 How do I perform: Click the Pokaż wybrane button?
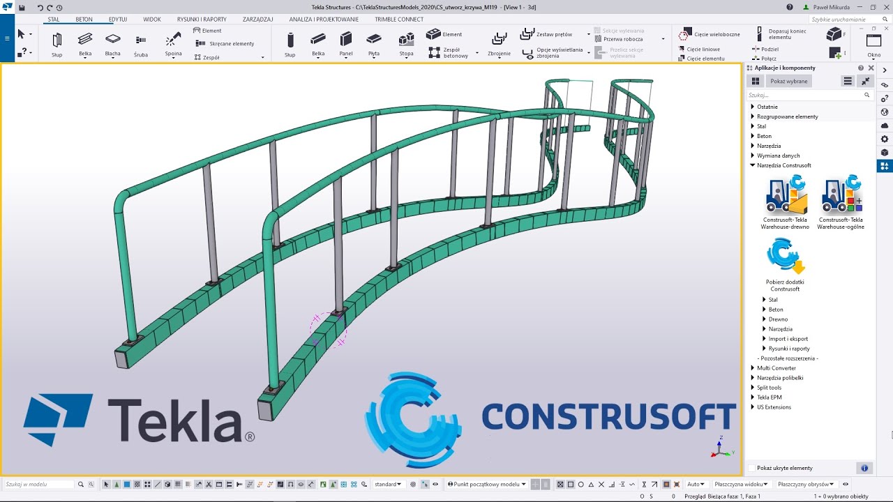(789, 81)
